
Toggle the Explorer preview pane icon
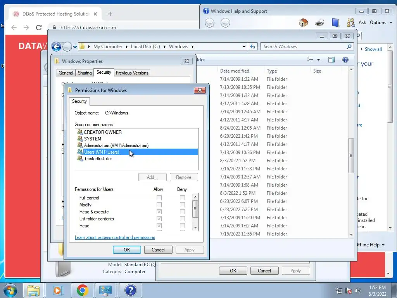pos(331,59)
